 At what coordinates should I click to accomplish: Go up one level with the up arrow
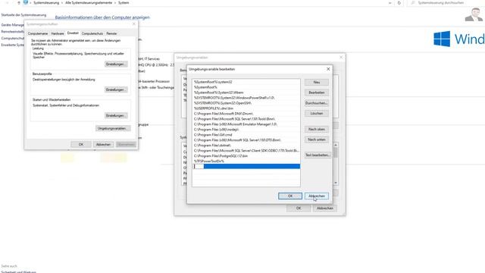point(18,3)
